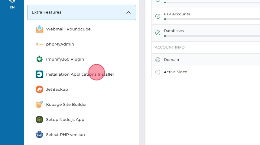Click the Node.js hexagon icon
The width and height of the screenshot is (260, 145).
pos(39,120)
